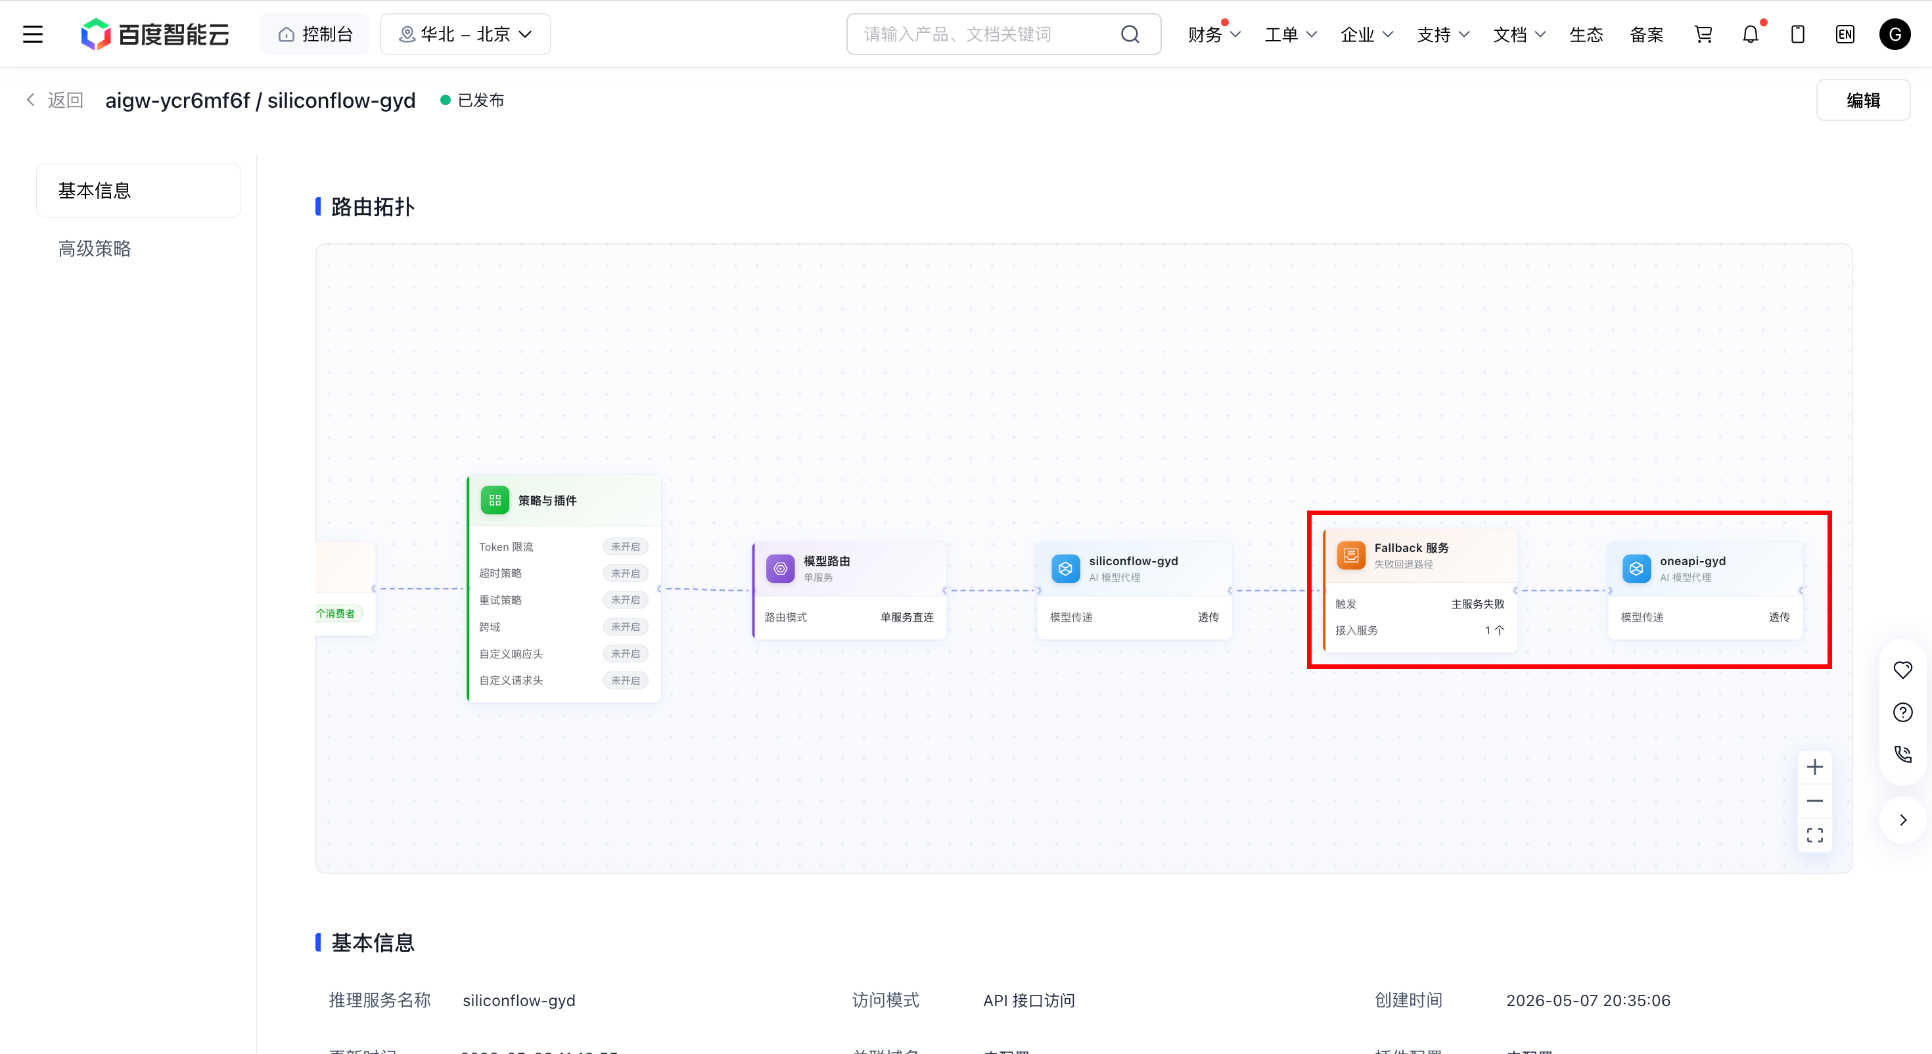Click the 编辑 button

coord(1863,100)
